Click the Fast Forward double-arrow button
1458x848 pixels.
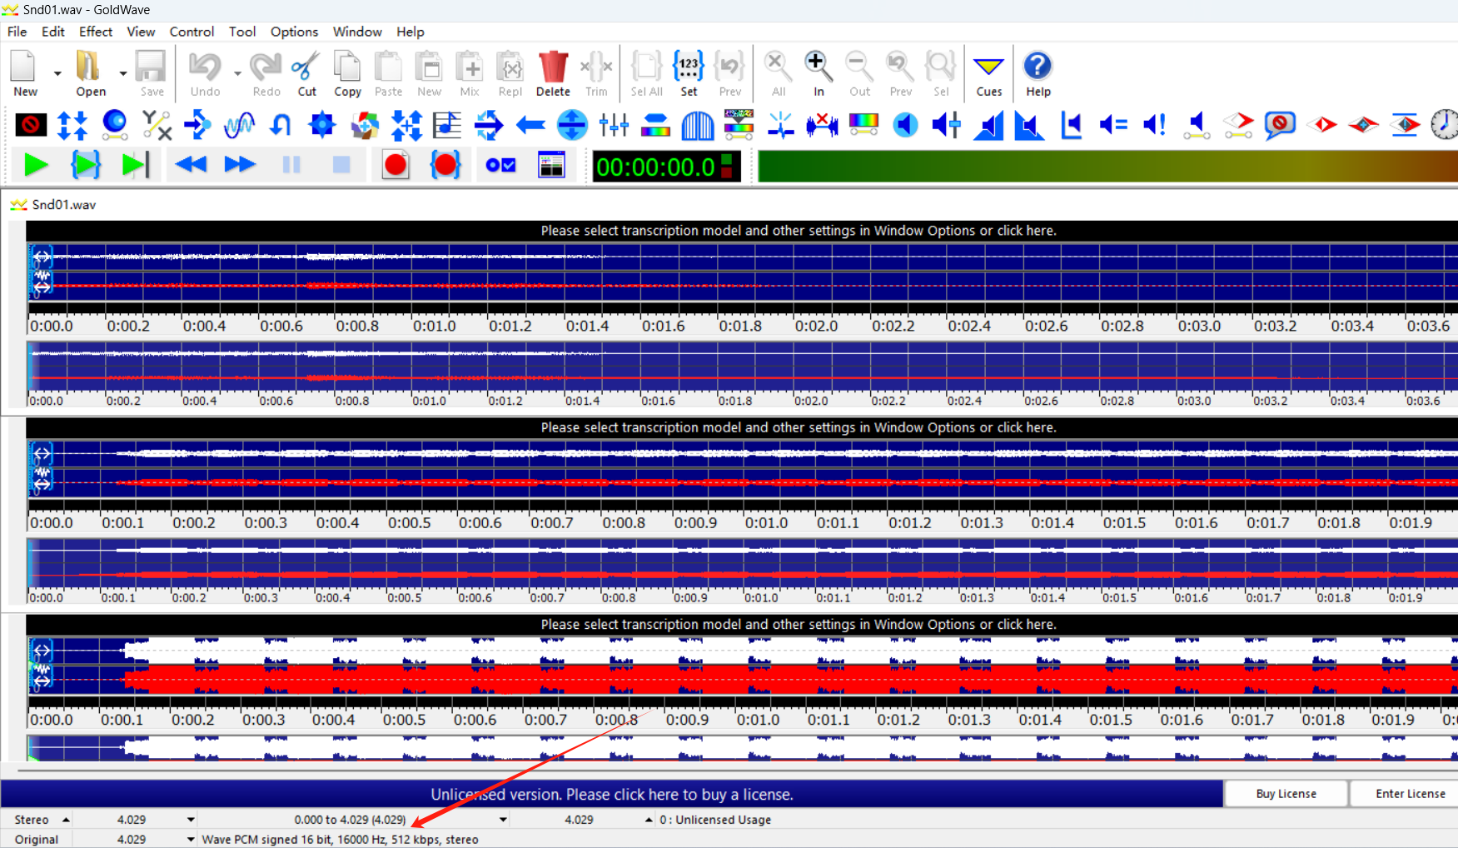[x=240, y=165]
